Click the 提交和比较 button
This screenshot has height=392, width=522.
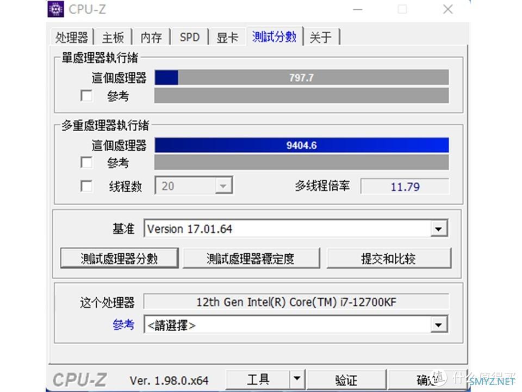388,258
